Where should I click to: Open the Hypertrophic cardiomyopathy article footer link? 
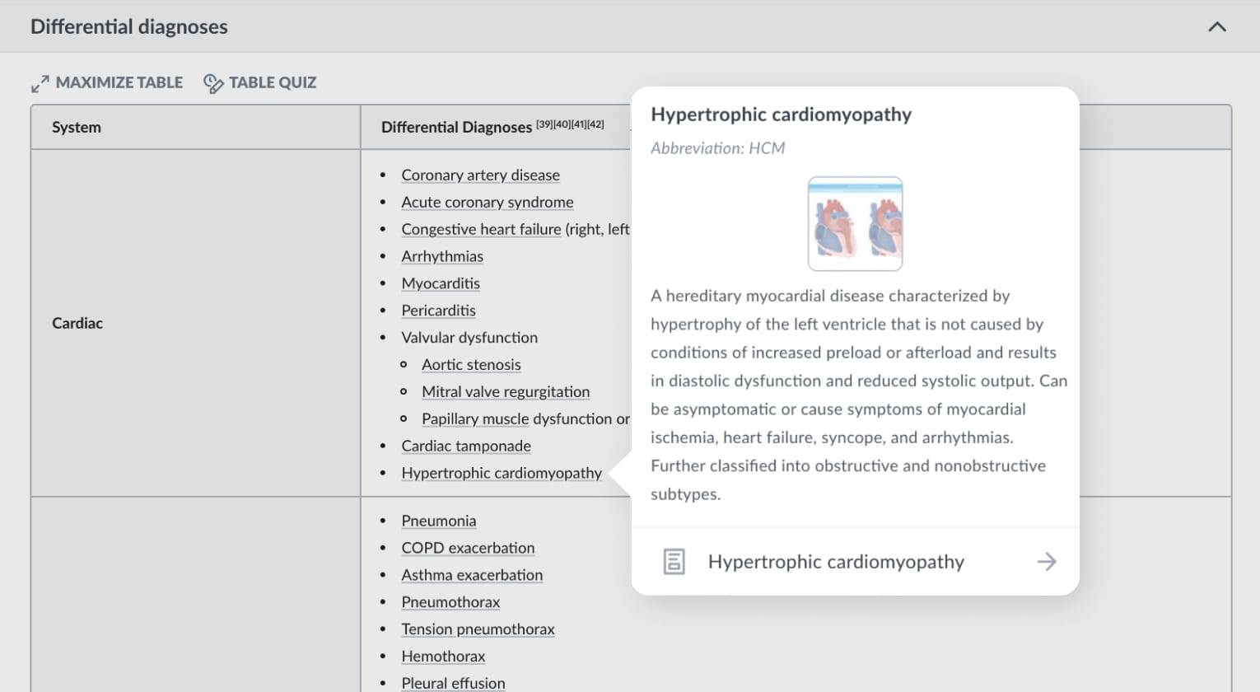(835, 561)
